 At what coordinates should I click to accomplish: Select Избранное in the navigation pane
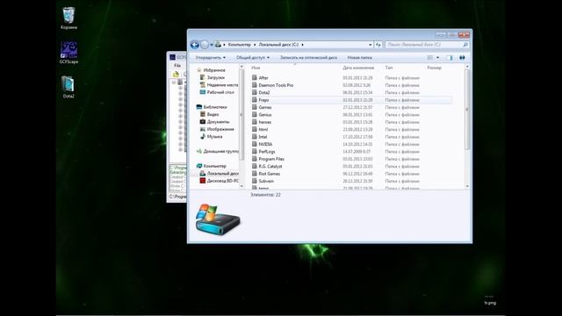pyautogui.click(x=214, y=70)
